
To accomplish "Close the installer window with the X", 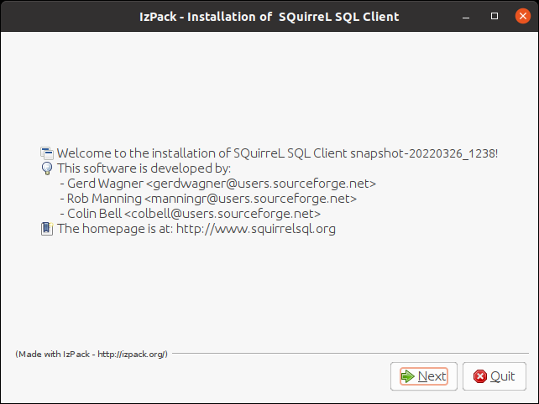I will click(523, 16).
